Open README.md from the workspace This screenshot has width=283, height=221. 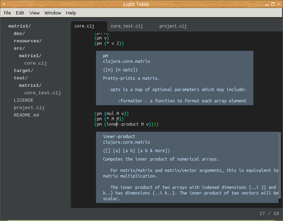tap(26, 115)
